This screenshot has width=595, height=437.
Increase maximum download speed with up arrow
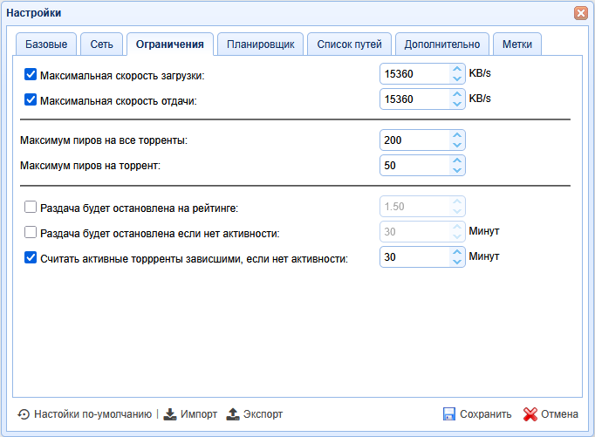(456, 70)
